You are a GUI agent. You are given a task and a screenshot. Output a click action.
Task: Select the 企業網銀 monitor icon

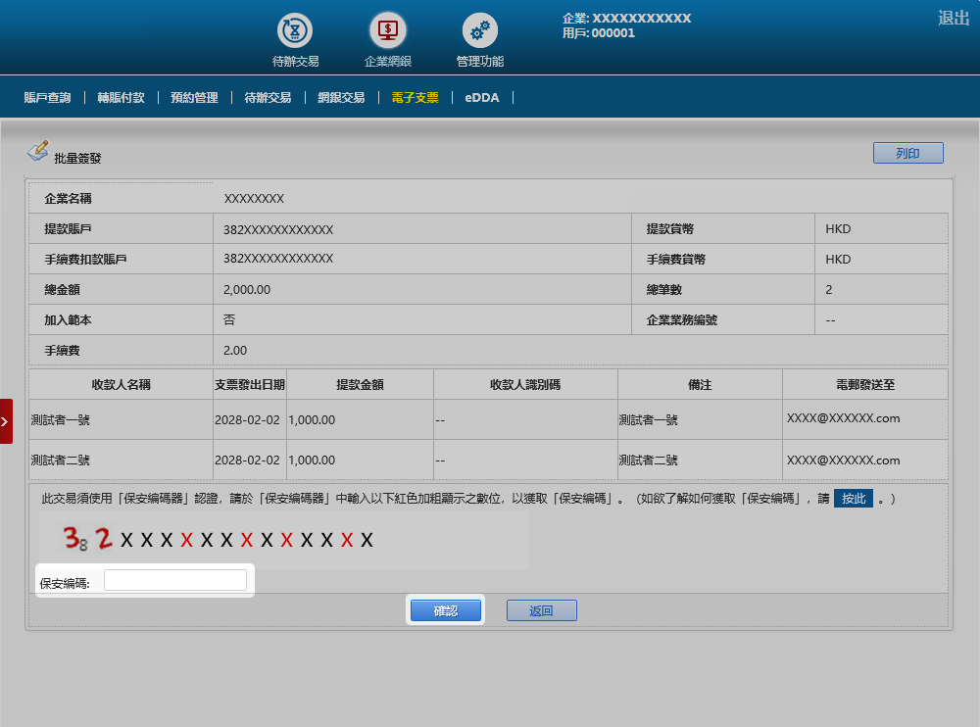[x=387, y=31]
